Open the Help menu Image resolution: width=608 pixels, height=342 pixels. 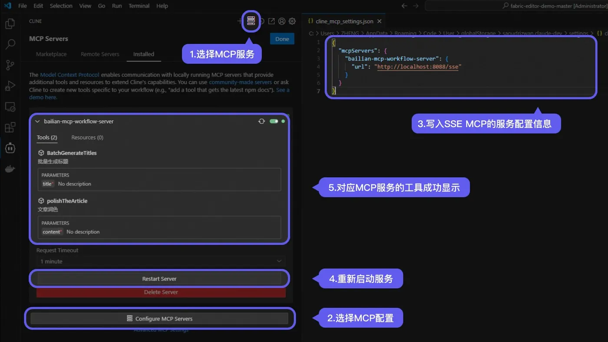click(162, 6)
